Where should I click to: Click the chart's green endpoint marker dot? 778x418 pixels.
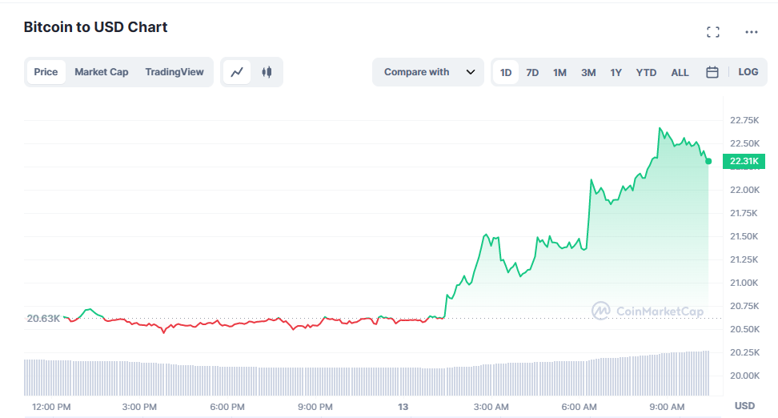708,161
